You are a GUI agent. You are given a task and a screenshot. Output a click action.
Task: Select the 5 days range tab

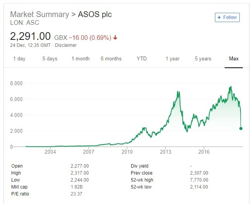[50, 59]
